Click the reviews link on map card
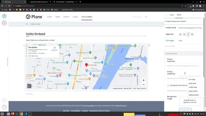This screenshot has height=116, width=206. pos(41,53)
